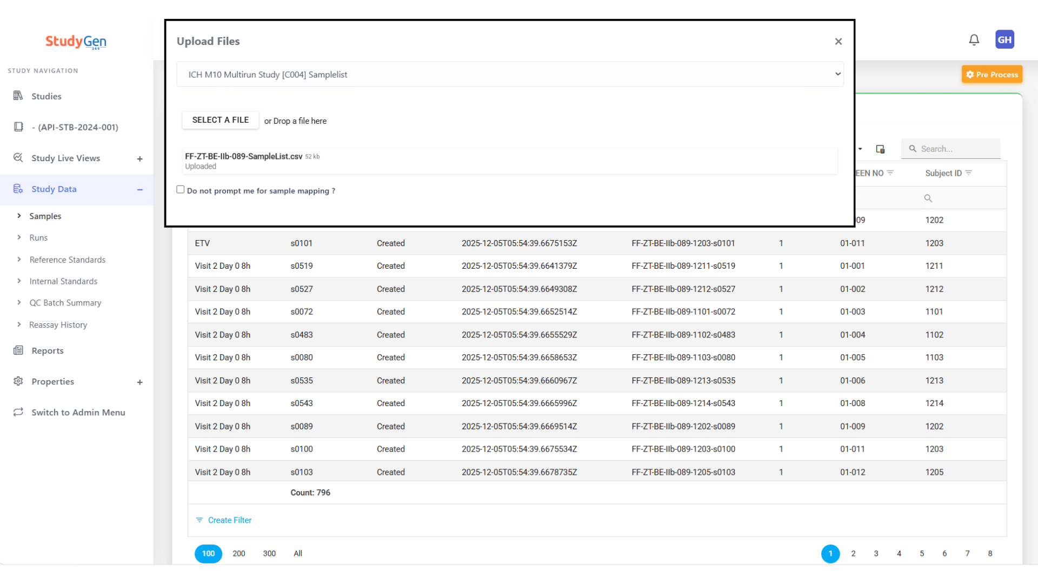The image size is (1038, 584).
Task: Open the Reassay History section
Action: 58,324
